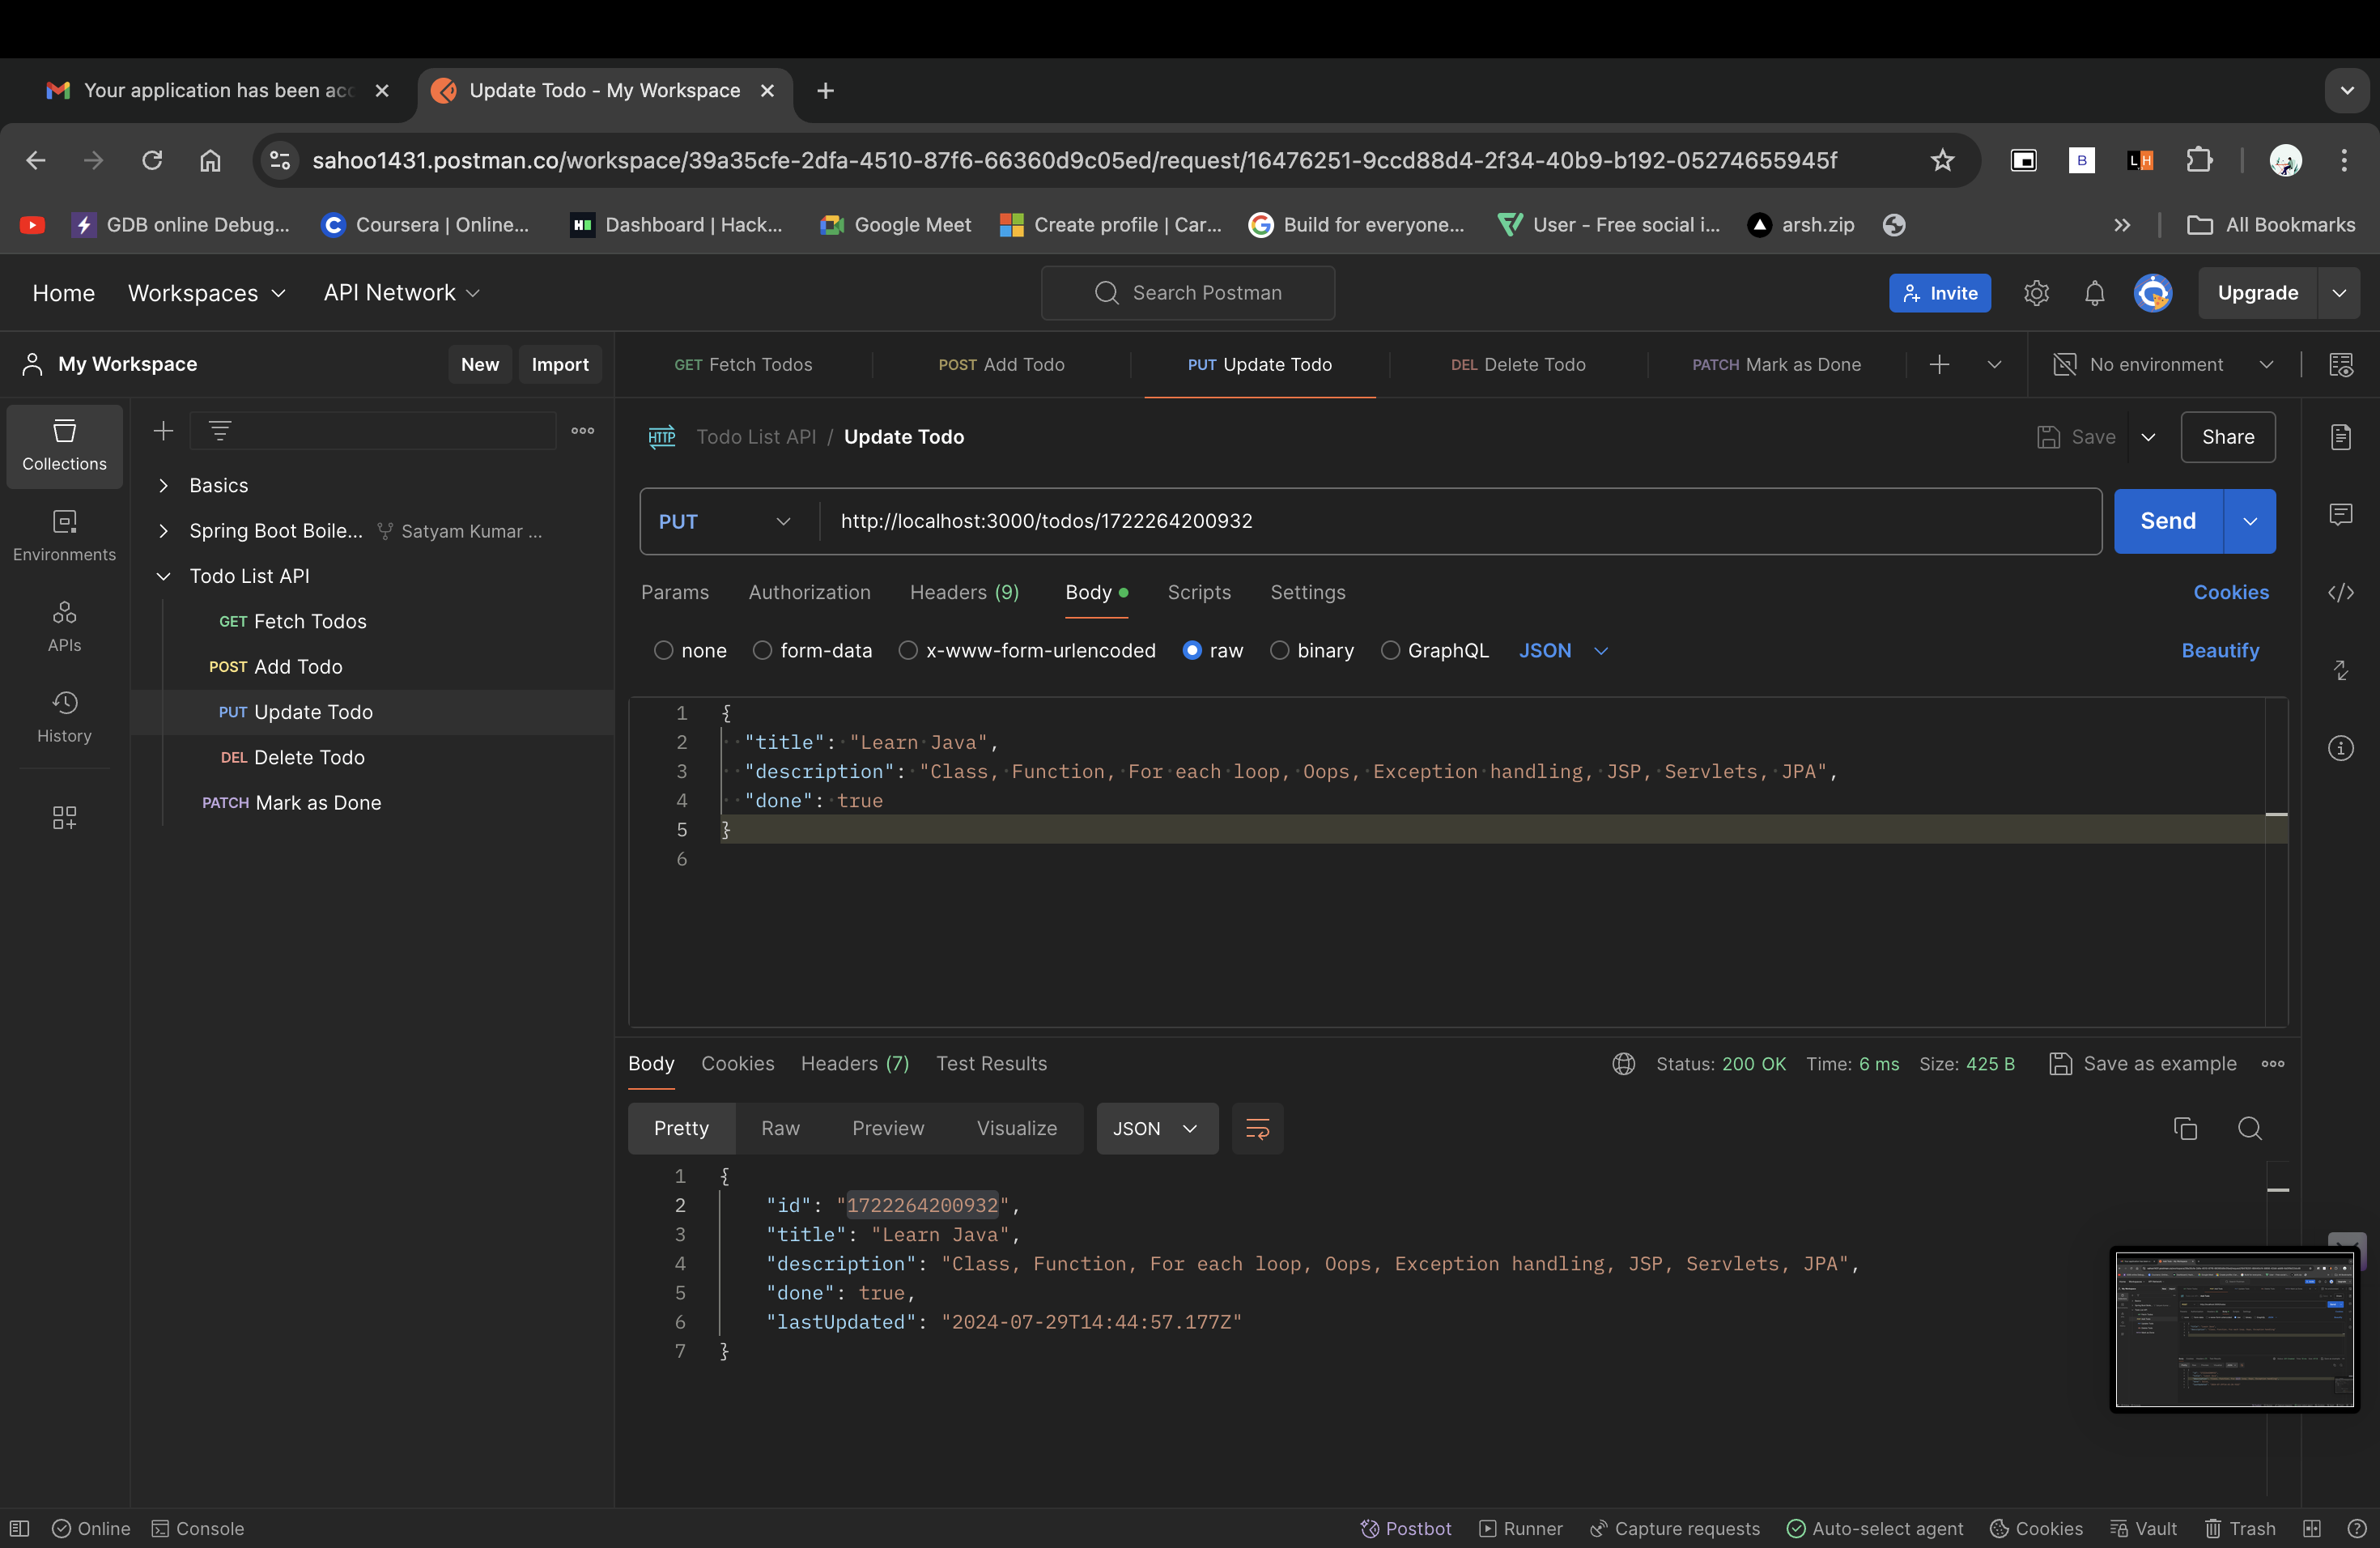Click the request URL input field

point(1460,521)
